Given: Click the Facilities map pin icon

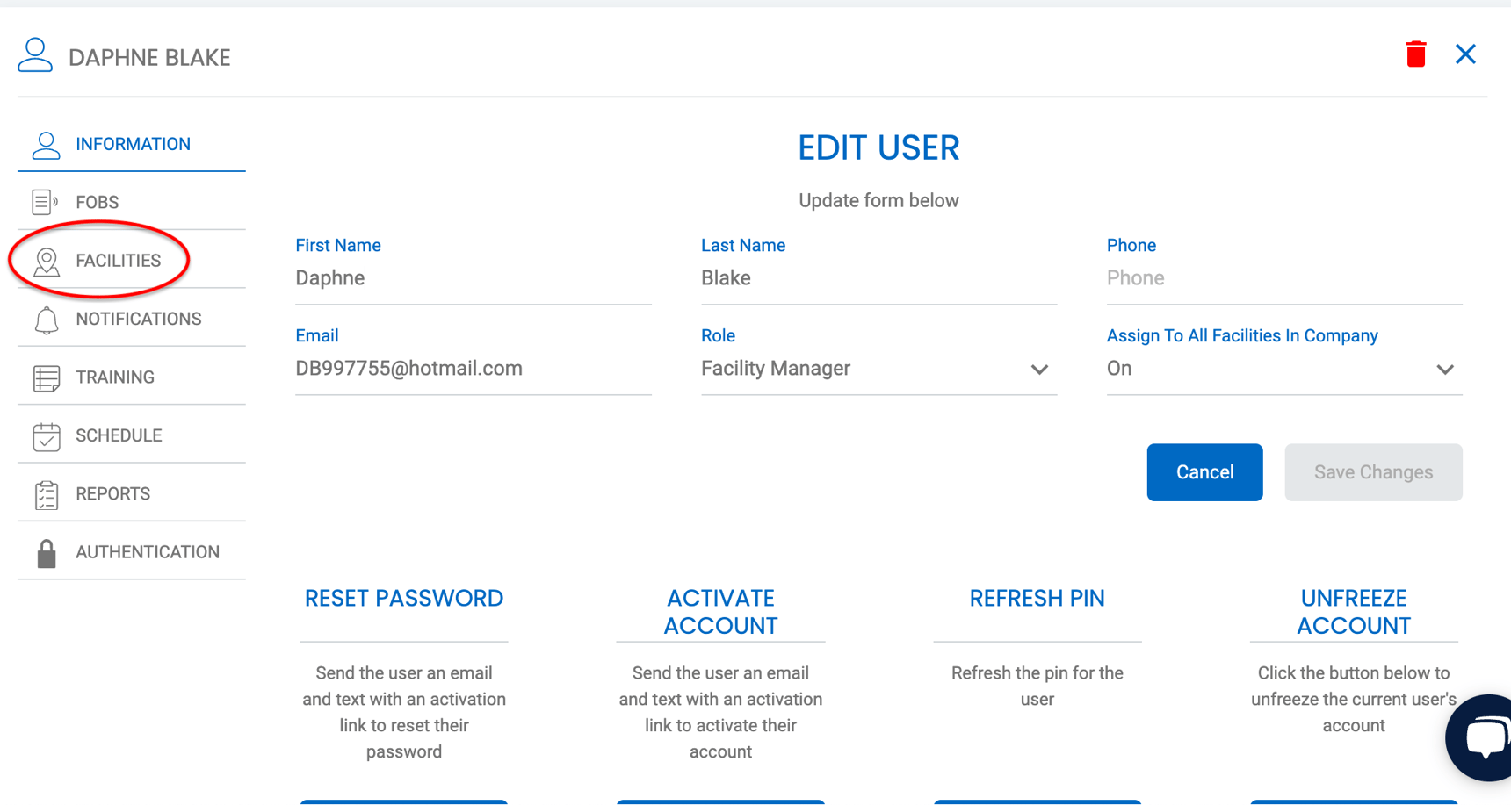Looking at the screenshot, I should tap(46, 262).
